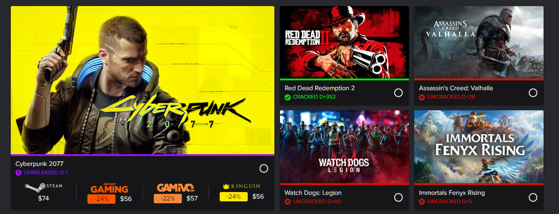Click the purple unreleased clock icon

(x=19, y=172)
